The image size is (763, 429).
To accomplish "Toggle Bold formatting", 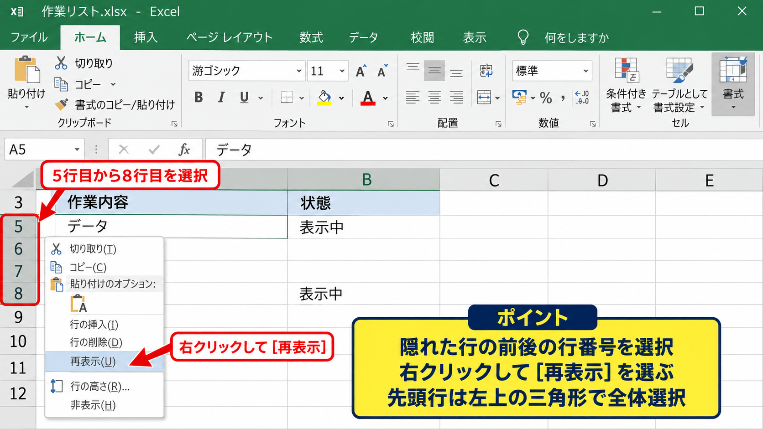I will (199, 97).
